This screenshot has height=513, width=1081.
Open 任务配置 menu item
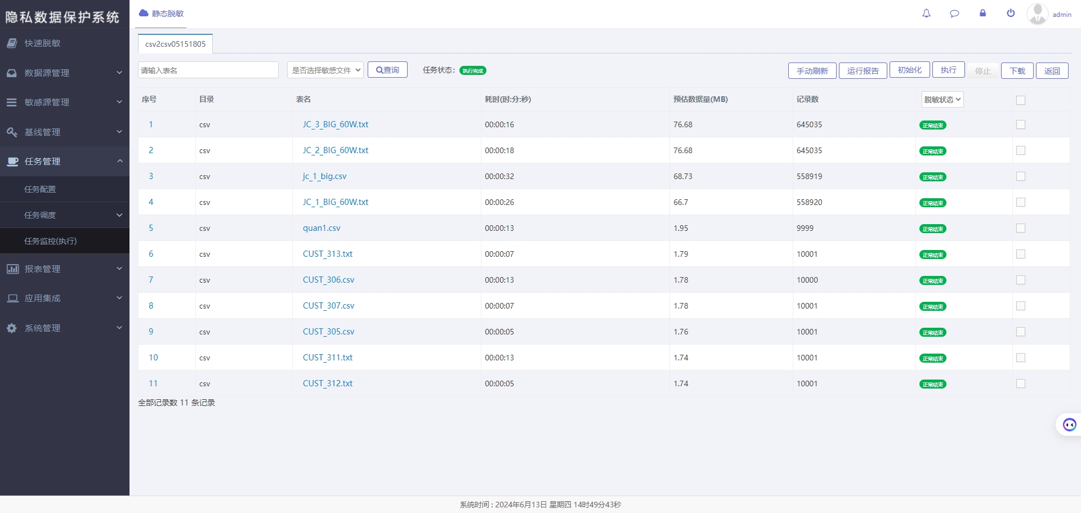click(65, 189)
